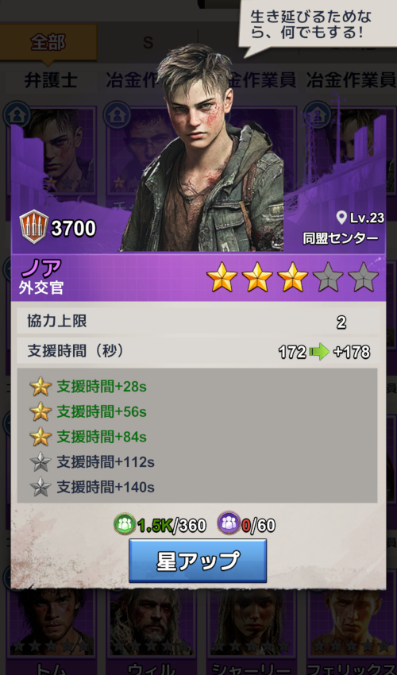Click the 協力上限 stat row
The height and width of the screenshot is (675, 397).
pos(198,321)
